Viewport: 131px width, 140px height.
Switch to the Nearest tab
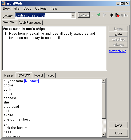(x=9, y=75)
